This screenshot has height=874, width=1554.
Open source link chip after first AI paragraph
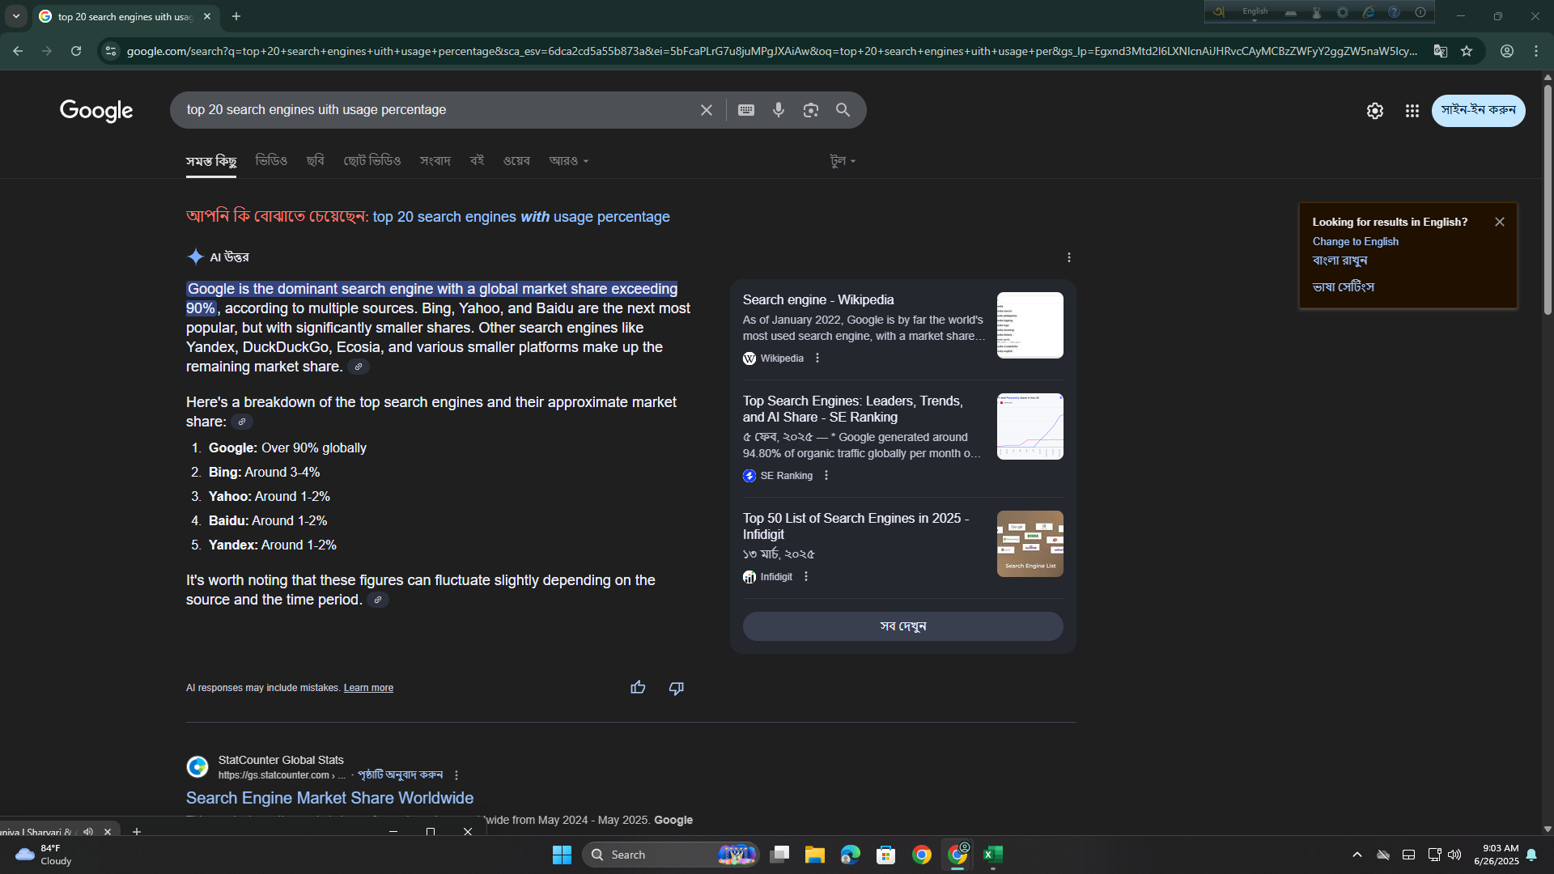point(359,367)
